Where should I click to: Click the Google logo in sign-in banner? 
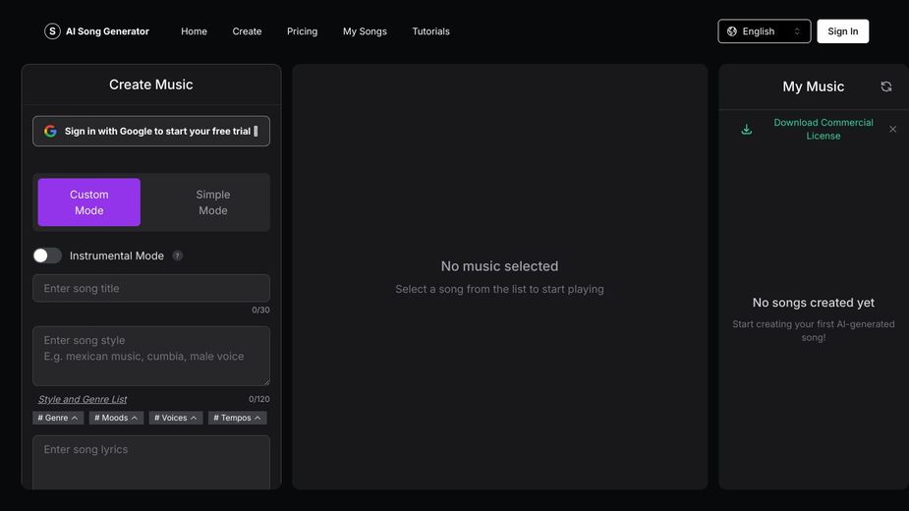[50, 131]
